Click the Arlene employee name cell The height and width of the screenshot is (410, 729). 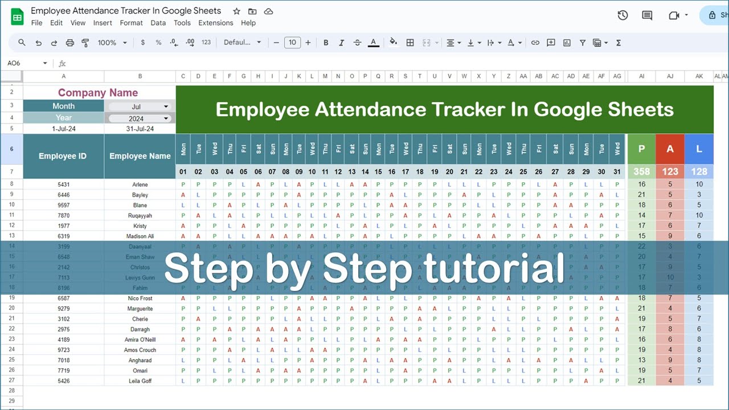click(140, 184)
